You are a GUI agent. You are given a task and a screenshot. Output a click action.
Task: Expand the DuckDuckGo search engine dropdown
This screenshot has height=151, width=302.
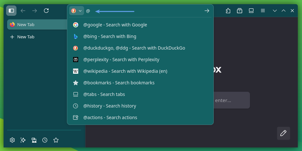[77, 11]
